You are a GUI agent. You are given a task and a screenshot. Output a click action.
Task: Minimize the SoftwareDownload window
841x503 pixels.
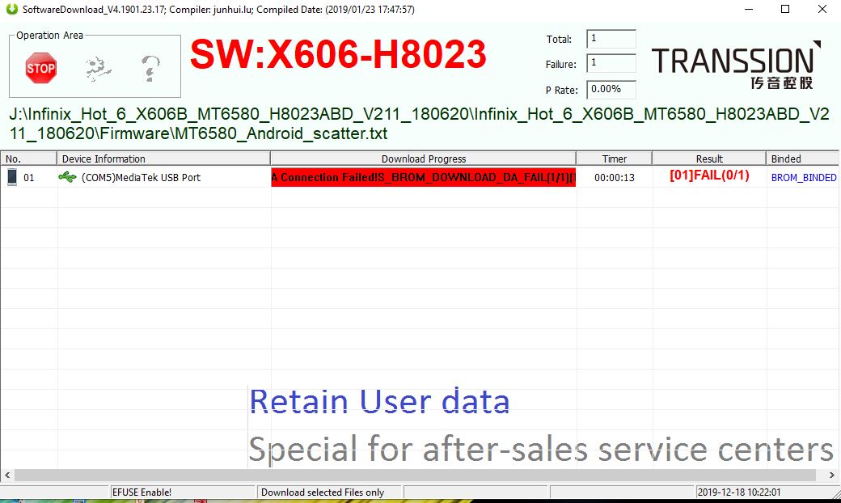(x=750, y=9)
